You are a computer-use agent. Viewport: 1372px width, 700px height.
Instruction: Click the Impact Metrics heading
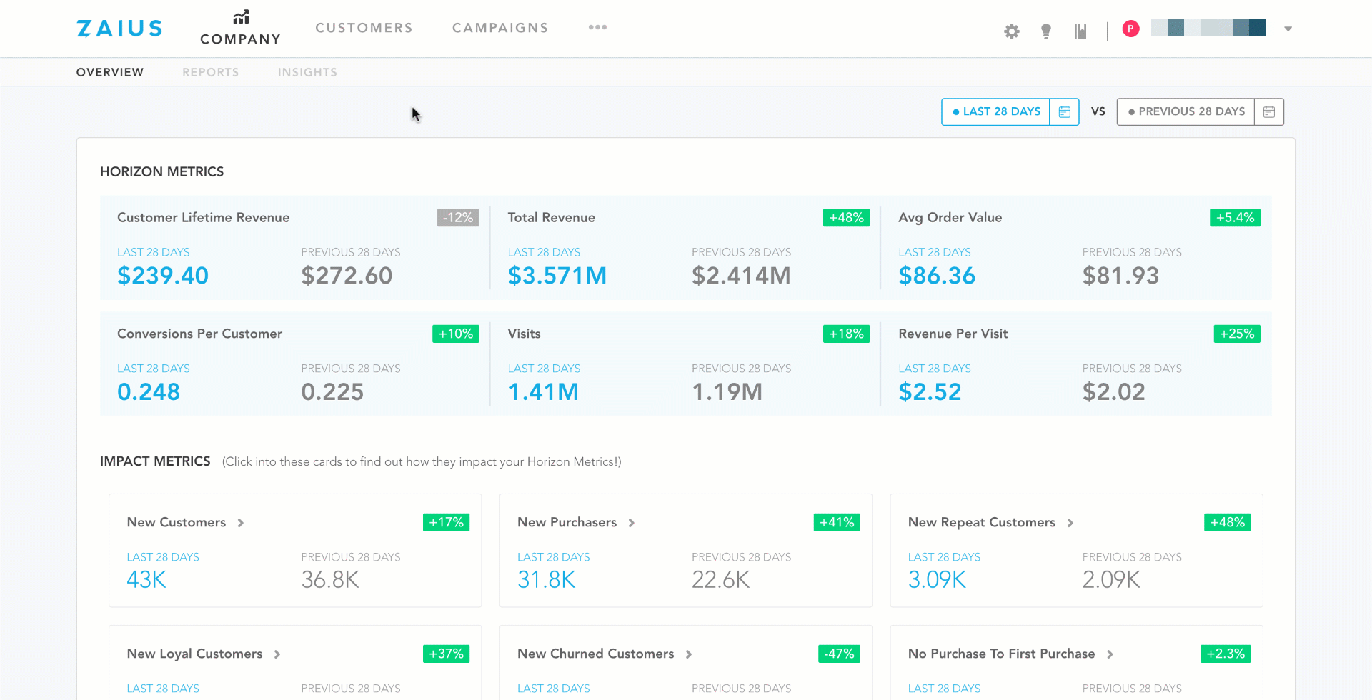[155, 461]
